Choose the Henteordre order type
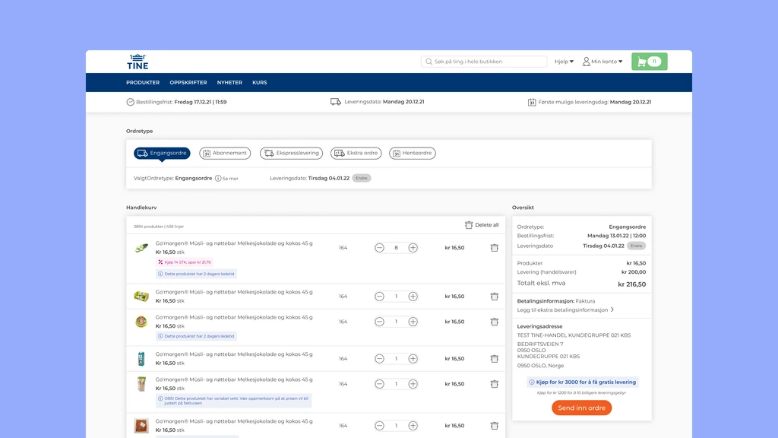 coord(413,153)
